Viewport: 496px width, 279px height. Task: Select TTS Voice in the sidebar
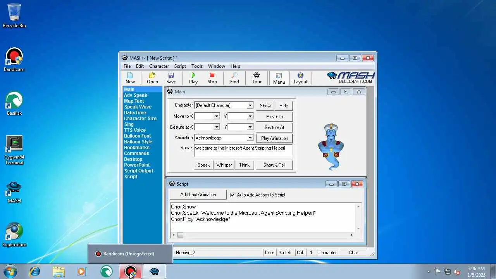pyautogui.click(x=135, y=130)
